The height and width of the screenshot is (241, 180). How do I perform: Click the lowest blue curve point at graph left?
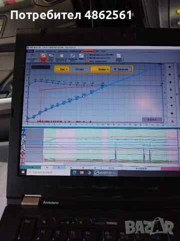[28, 118]
